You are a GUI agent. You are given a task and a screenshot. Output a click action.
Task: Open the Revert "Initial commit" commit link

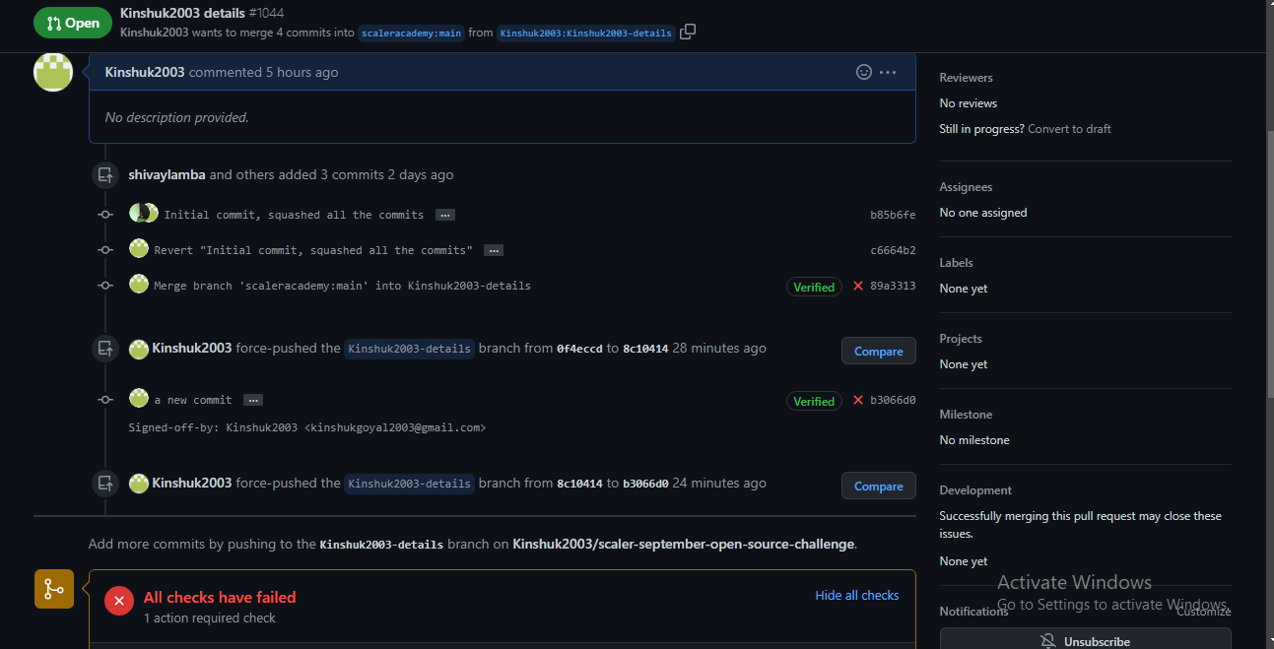(x=313, y=250)
